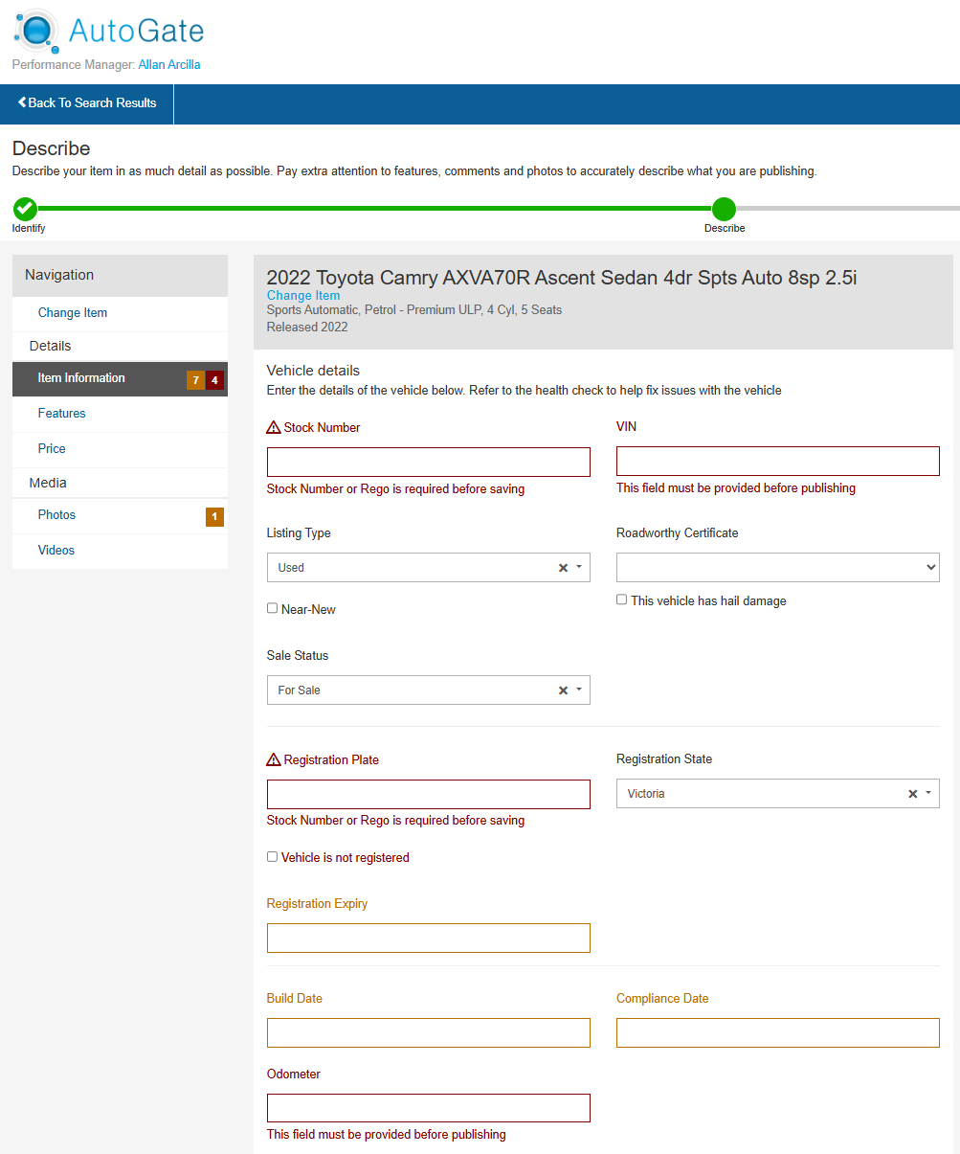Tick the hail damage checkbox
This screenshot has height=1154, width=960.
[x=622, y=600]
